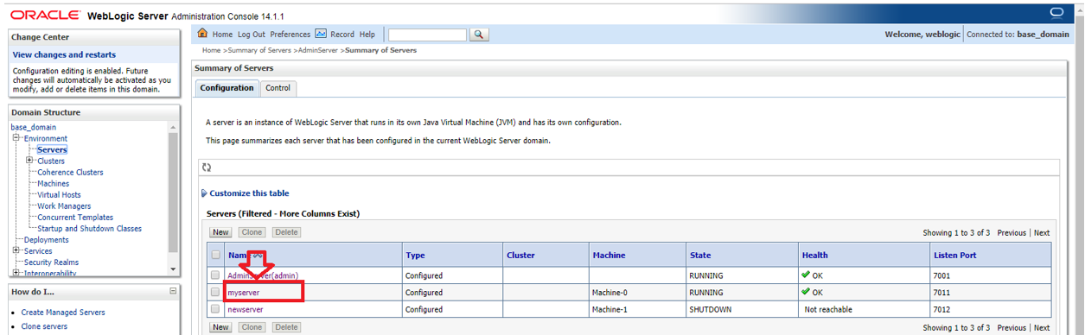This screenshot has width=1085, height=335.
Task: Click the Home icon in toolbar
Action: (203, 34)
